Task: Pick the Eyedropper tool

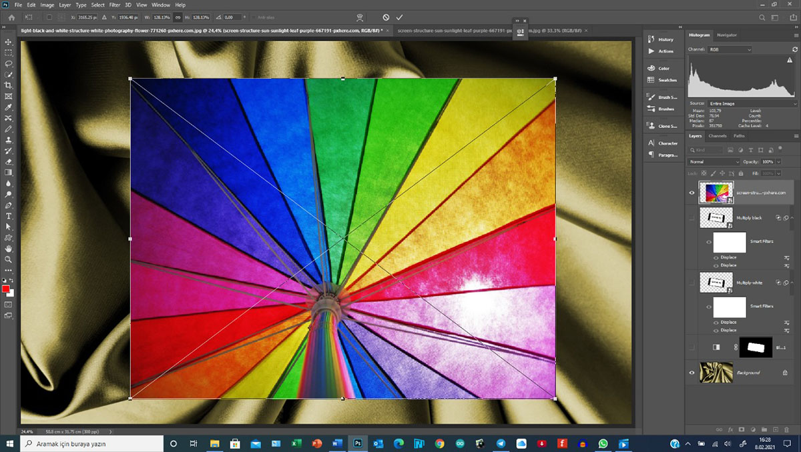Action: [9, 107]
